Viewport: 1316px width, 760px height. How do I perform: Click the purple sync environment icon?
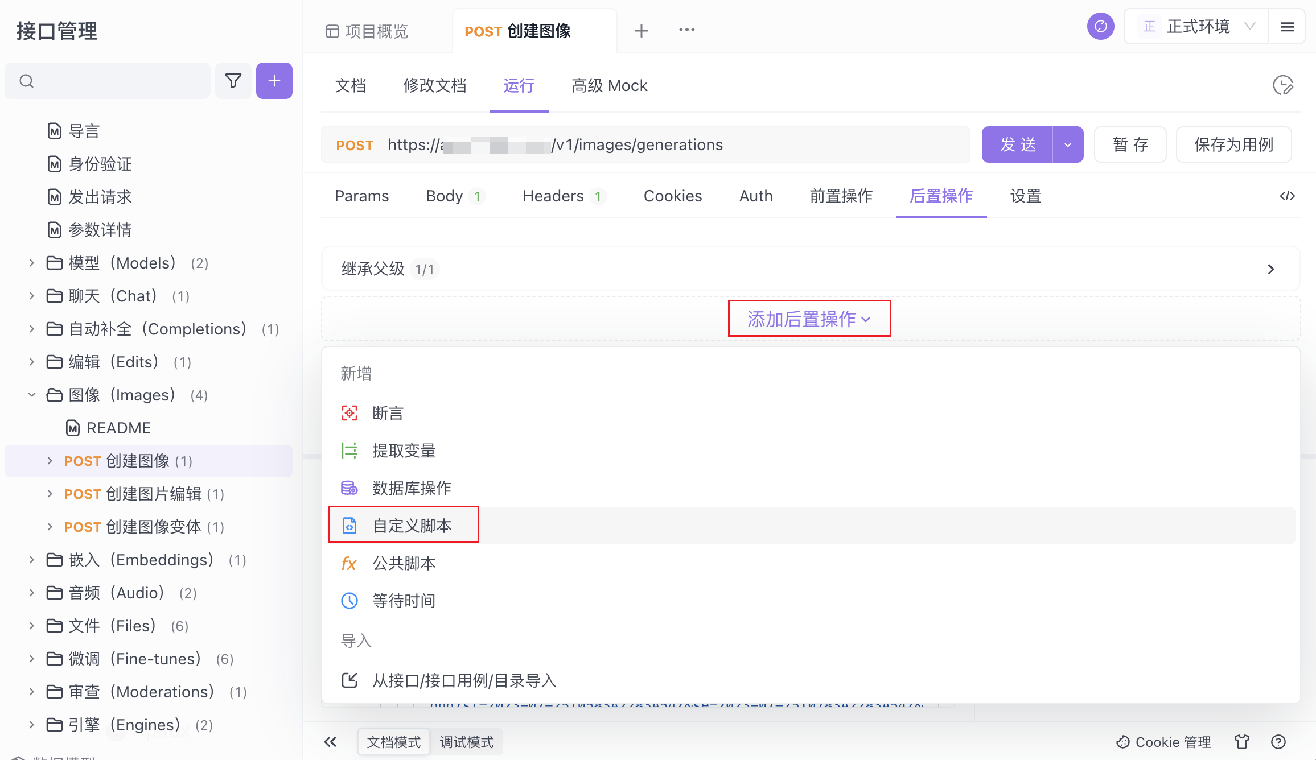click(1100, 26)
